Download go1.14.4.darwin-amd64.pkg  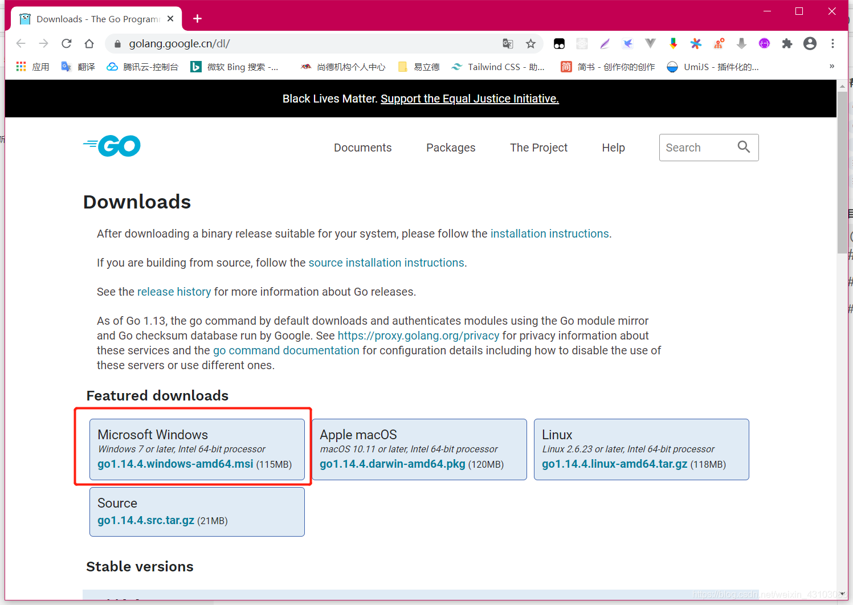[x=392, y=464]
